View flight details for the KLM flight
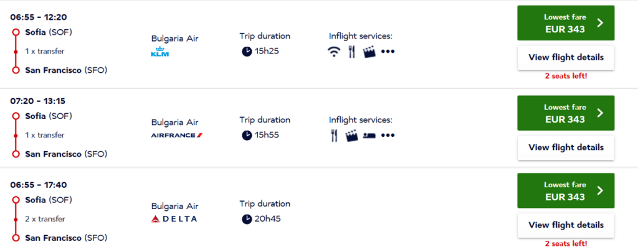The height and width of the screenshot is (252, 638). 566,57
